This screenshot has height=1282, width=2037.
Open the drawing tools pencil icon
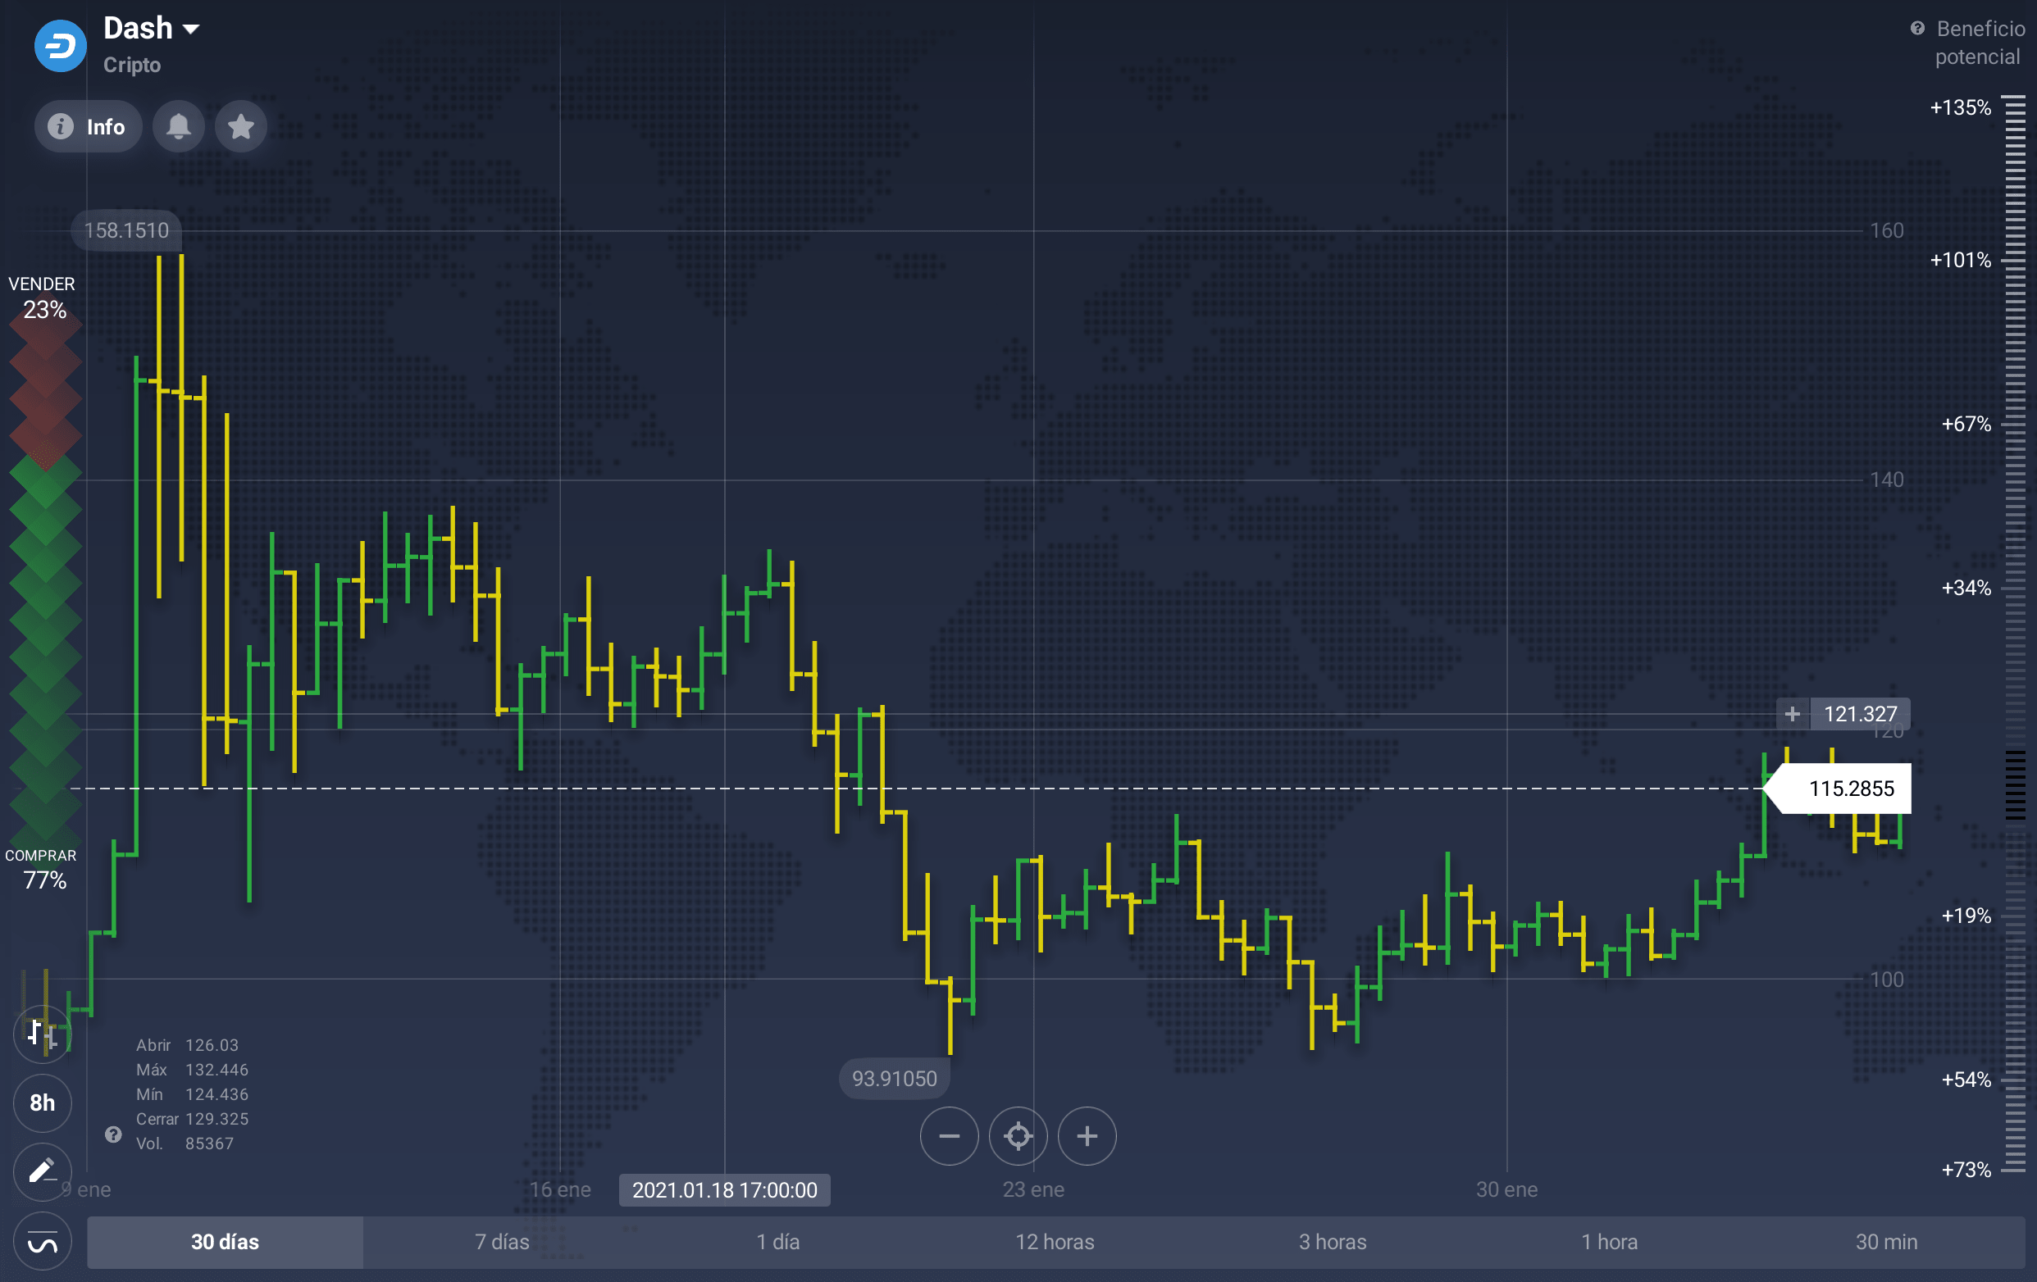43,1172
